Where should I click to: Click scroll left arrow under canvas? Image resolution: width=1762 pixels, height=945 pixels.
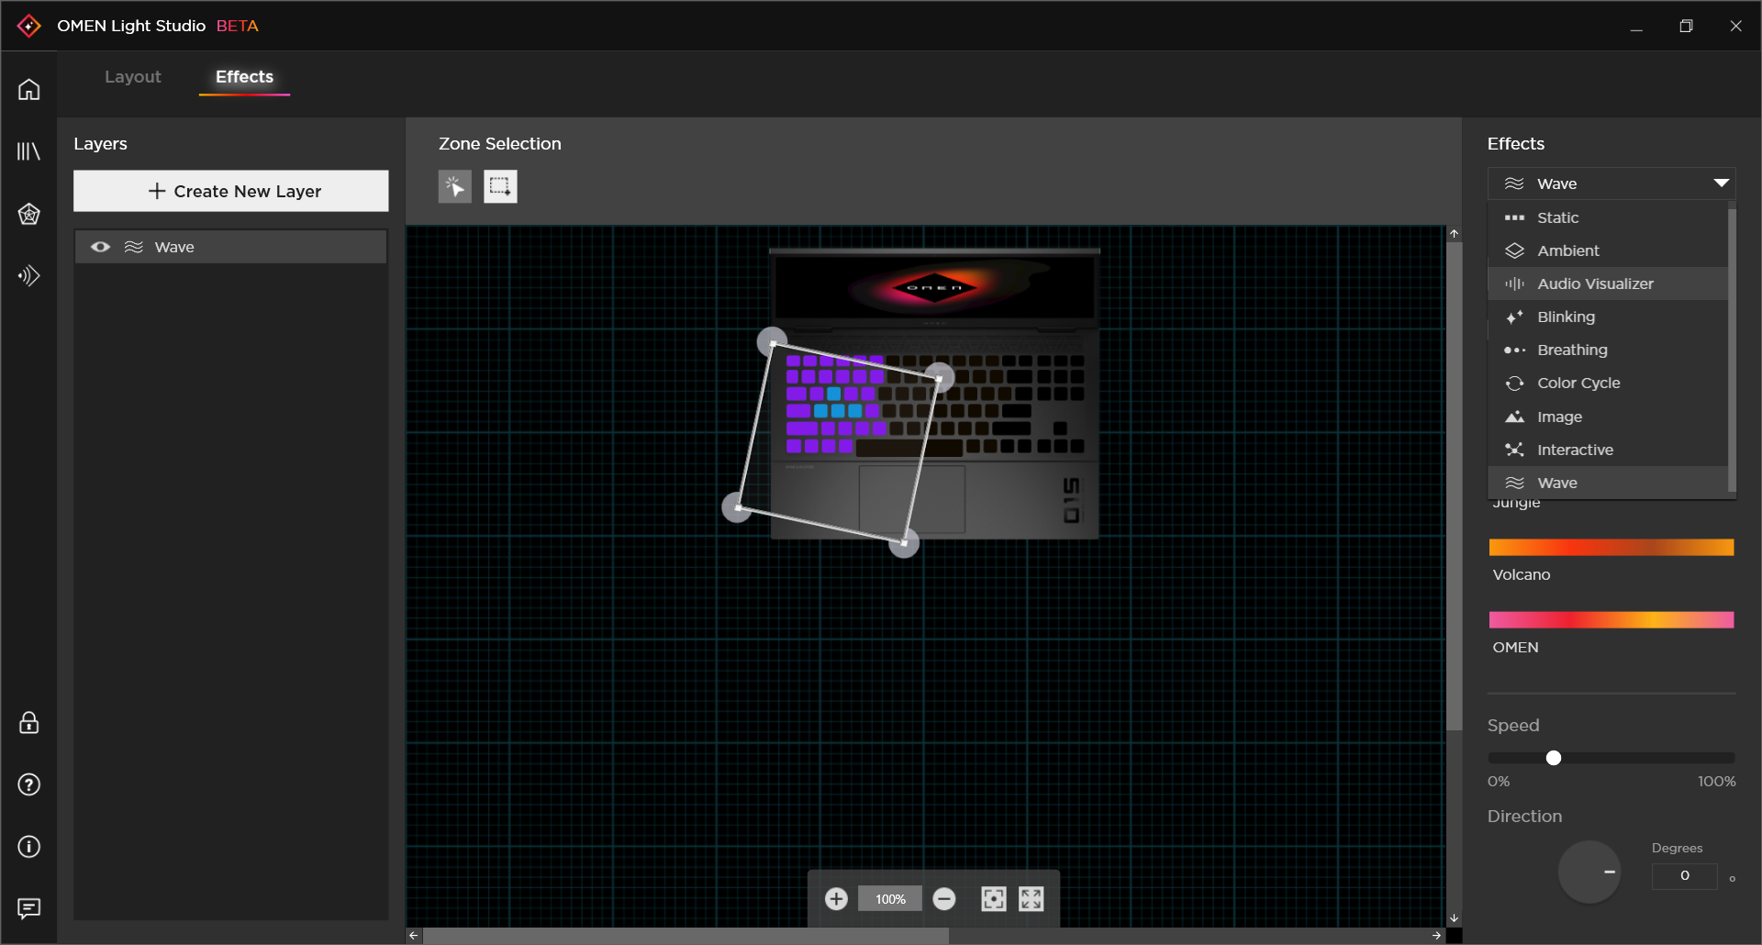pyautogui.click(x=414, y=936)
